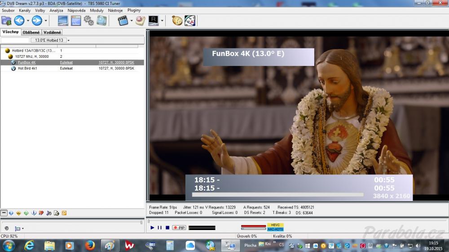449x252 pixels.
Task: Open the Nástroje menu
Action: click(115, 10)
